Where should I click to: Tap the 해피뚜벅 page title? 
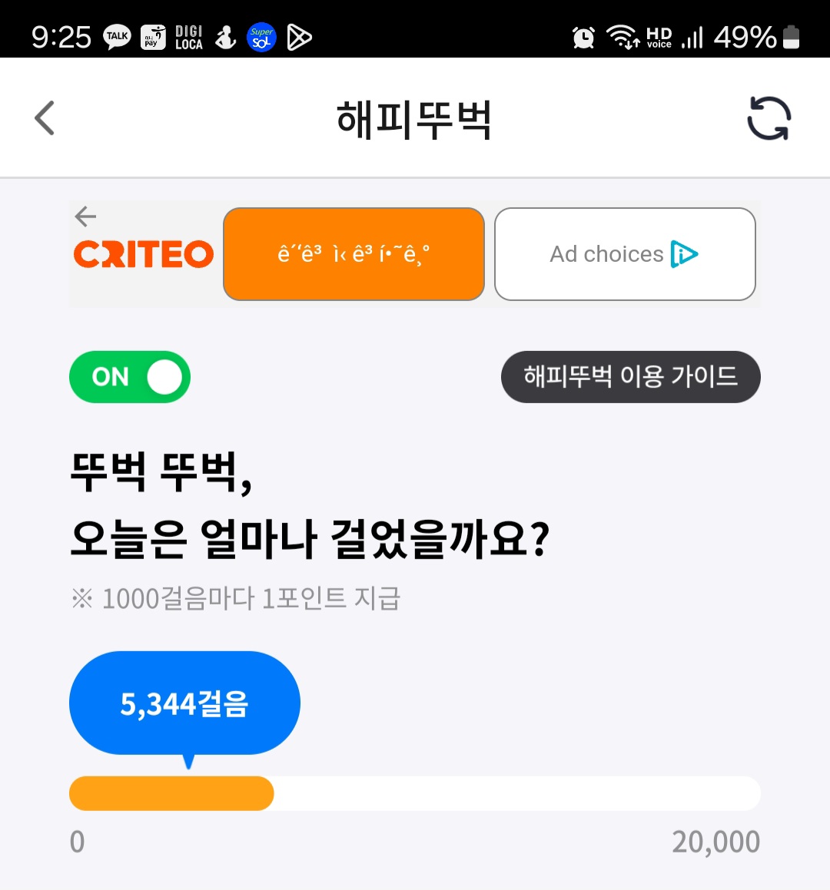[x=414, y=120]
